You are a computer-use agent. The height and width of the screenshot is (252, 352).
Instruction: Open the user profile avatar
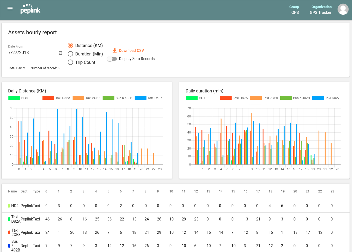click(x=343, y=9)
